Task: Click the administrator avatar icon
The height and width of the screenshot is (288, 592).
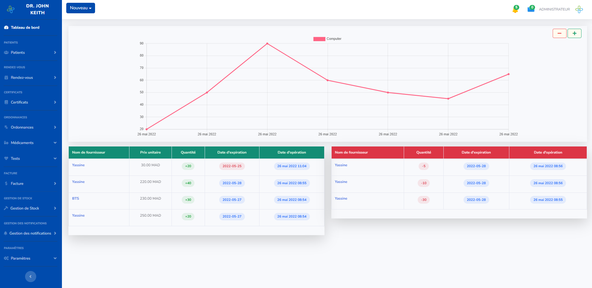Action: 579,9
